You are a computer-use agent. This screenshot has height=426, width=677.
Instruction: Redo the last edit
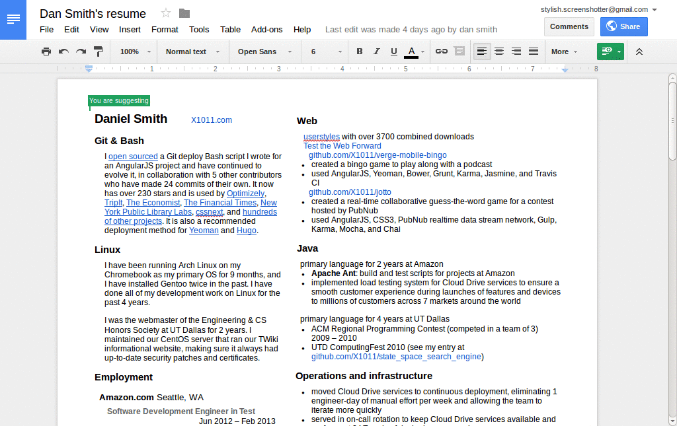coord(80,52)
